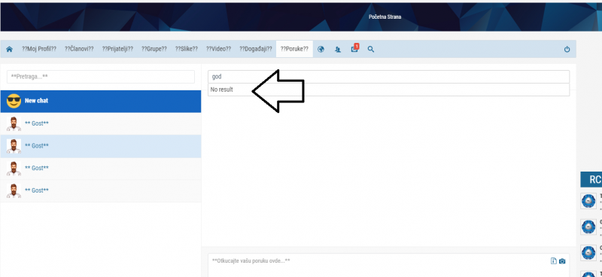
Task: Click the home icon in navigation bar
Action: pos(9,49)
